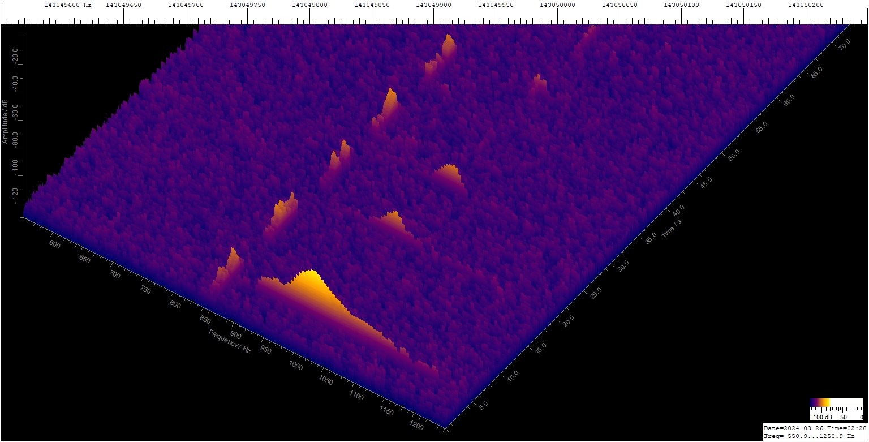Click the 1200 frequency axis label
This screenshot has width=869, height=442.
pos(416,425)
